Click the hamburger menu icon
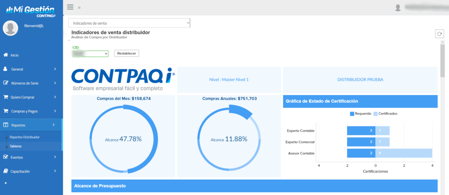Viewport: 449px width, 195px height. 70,7
